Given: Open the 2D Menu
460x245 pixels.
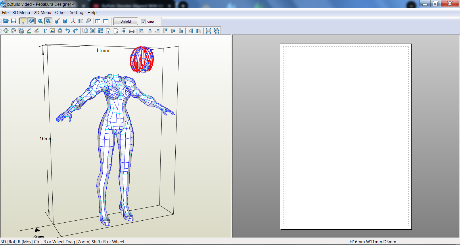Looking at the screenshot, I should click(43, 13).
